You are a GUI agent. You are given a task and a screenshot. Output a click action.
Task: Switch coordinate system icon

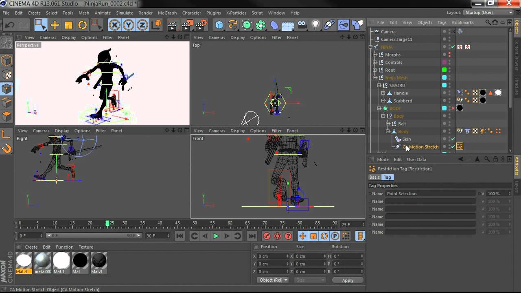pos(156,25)
